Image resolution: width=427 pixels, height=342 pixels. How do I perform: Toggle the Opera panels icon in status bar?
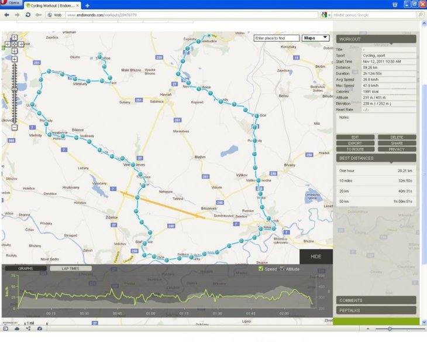6,329
